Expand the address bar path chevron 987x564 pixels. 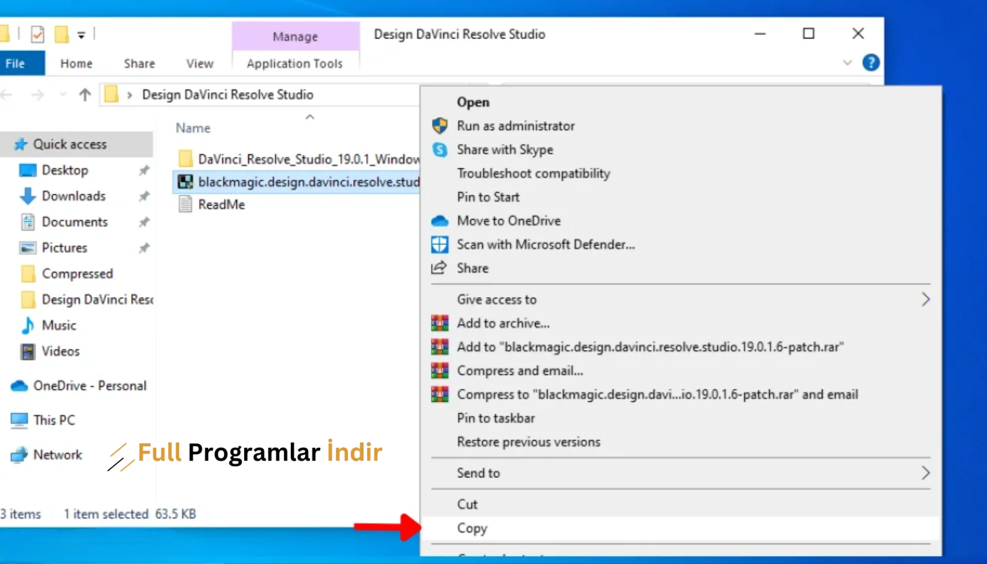(x=130, y=95)
